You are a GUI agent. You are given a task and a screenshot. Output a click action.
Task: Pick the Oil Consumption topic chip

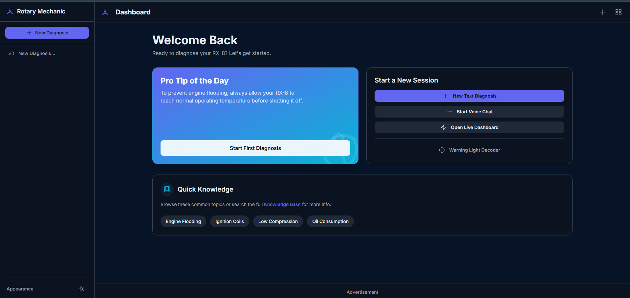(330, 221)
